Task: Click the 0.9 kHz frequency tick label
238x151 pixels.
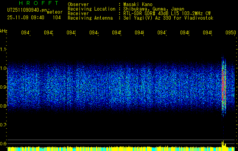Action: tap(3, 87)
